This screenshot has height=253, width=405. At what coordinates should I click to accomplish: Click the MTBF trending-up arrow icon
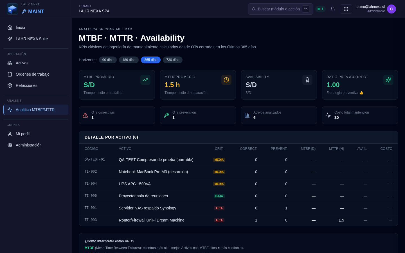[145, 80]
